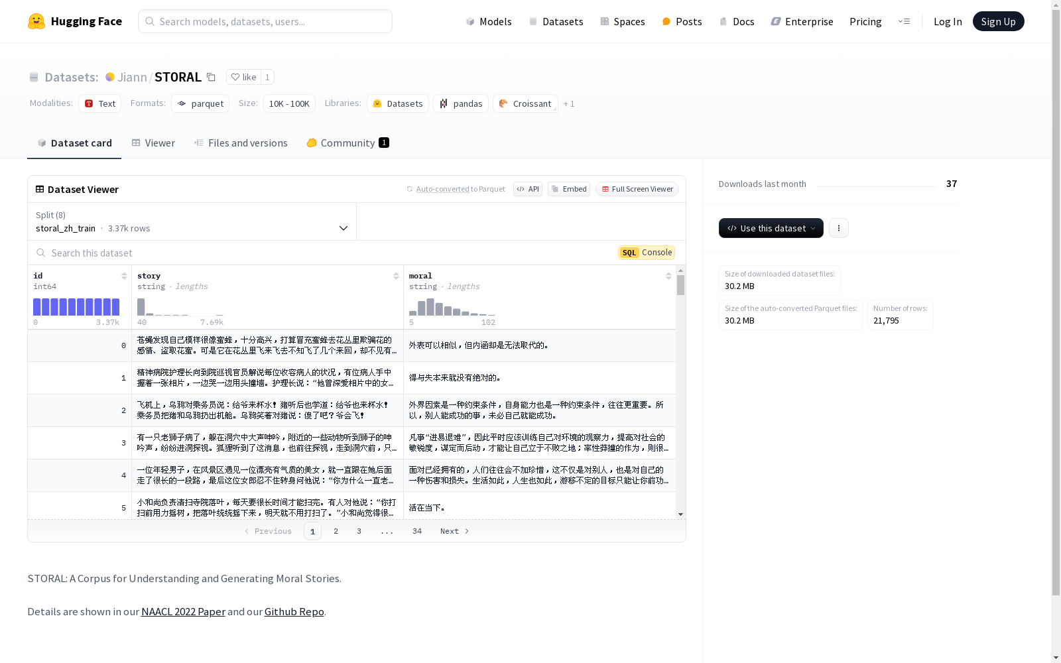Screen dimensions: 1061x663
Task: Click the Next page button
Action: pyautogui.click(x=455, y=531)
